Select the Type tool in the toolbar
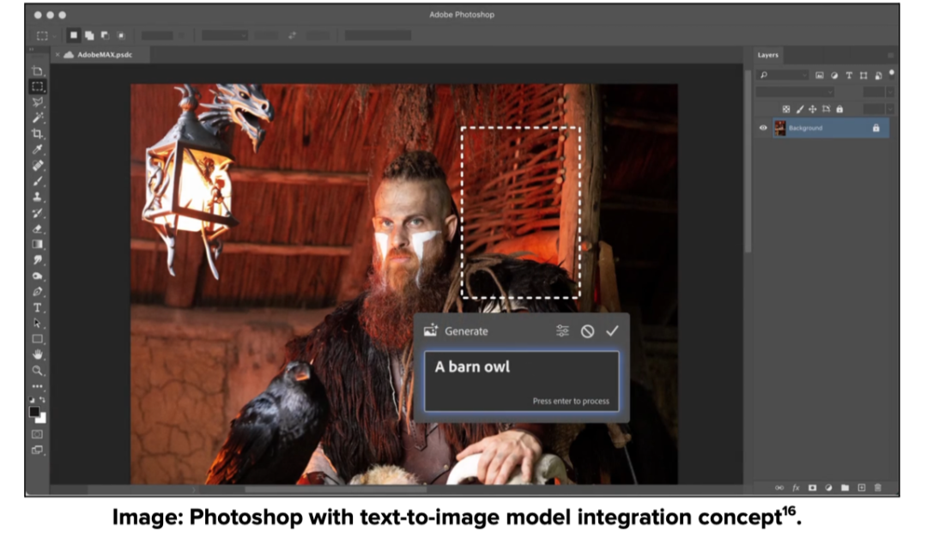This screenshot has height=557, width=927. click(x=37, y=307)
